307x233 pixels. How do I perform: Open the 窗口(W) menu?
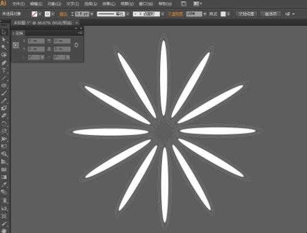pos(146,4)
